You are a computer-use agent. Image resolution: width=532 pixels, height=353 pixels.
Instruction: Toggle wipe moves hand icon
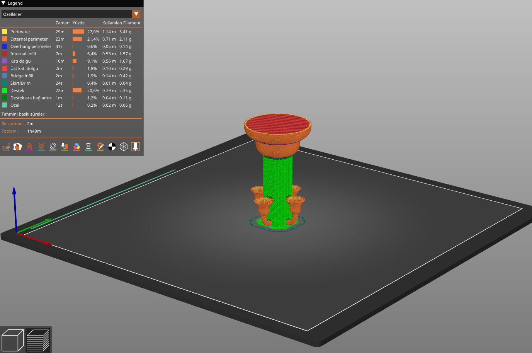pos(18,147)
